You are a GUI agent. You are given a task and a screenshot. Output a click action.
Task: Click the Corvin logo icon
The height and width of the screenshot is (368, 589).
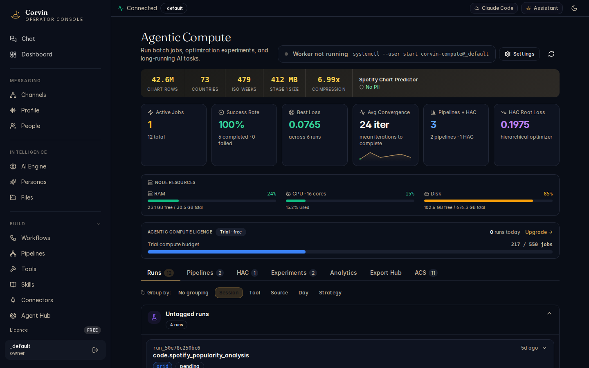click(16, 15)
